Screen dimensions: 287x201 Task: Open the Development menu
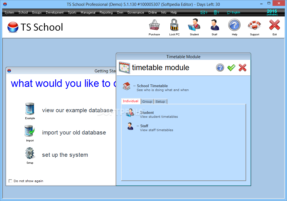point(55,13)
